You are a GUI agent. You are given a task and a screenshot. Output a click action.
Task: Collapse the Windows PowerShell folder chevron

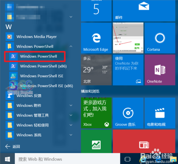point(71,46)
